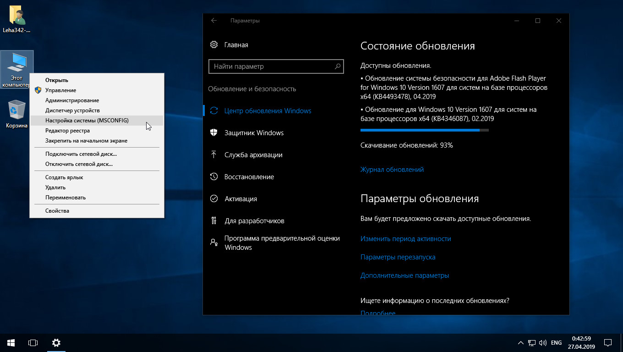Select Диспетчер устройств from context menu
This screenshot has height=352, width=623.
pos(97,110)
